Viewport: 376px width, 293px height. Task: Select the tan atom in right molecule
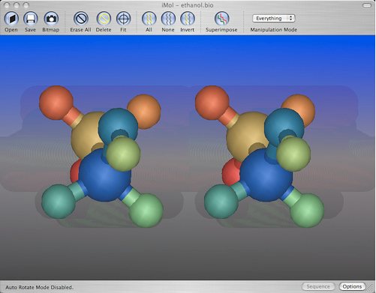[x=246, y=137]
